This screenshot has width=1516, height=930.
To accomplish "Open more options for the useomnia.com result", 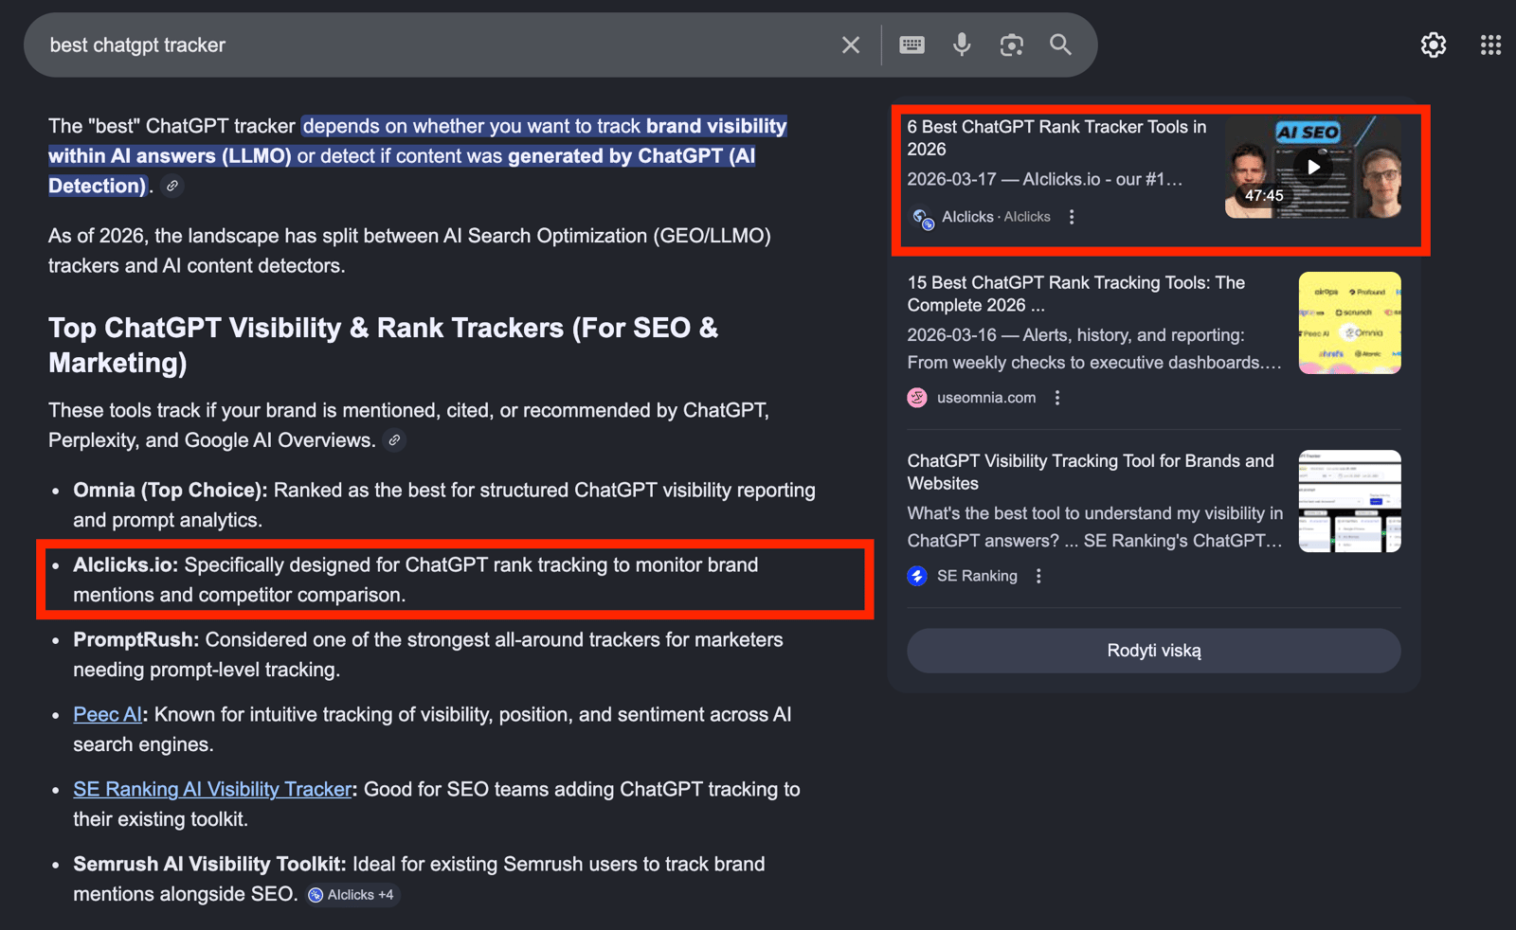I will (x=1057, y=398).
